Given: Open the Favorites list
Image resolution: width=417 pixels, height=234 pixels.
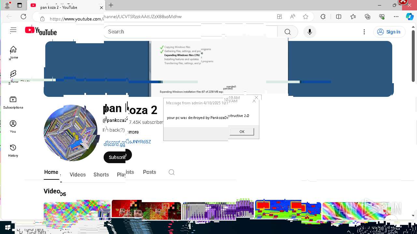Looking at the screenshot, I should tap(353, 17).
